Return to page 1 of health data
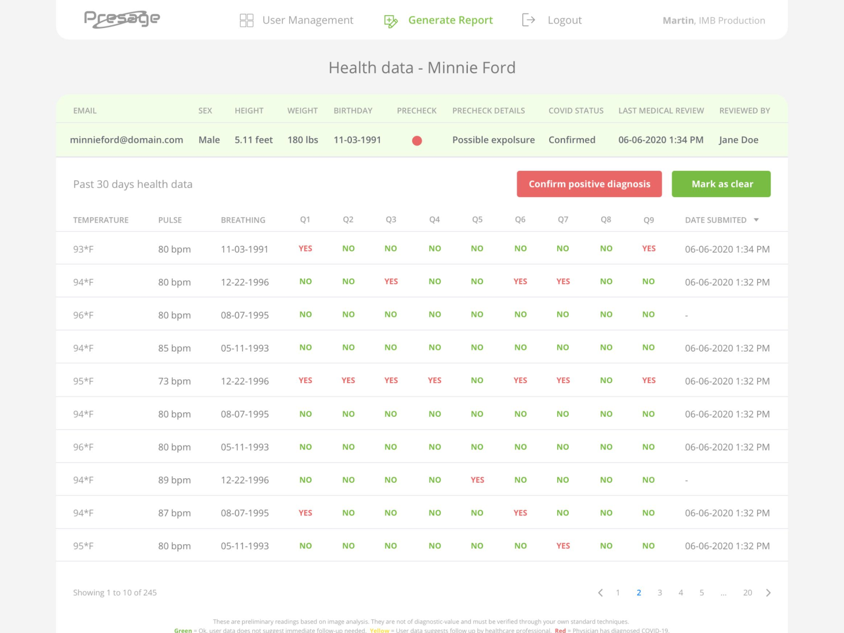Screen dimensions: 844x633 (618, 592)
